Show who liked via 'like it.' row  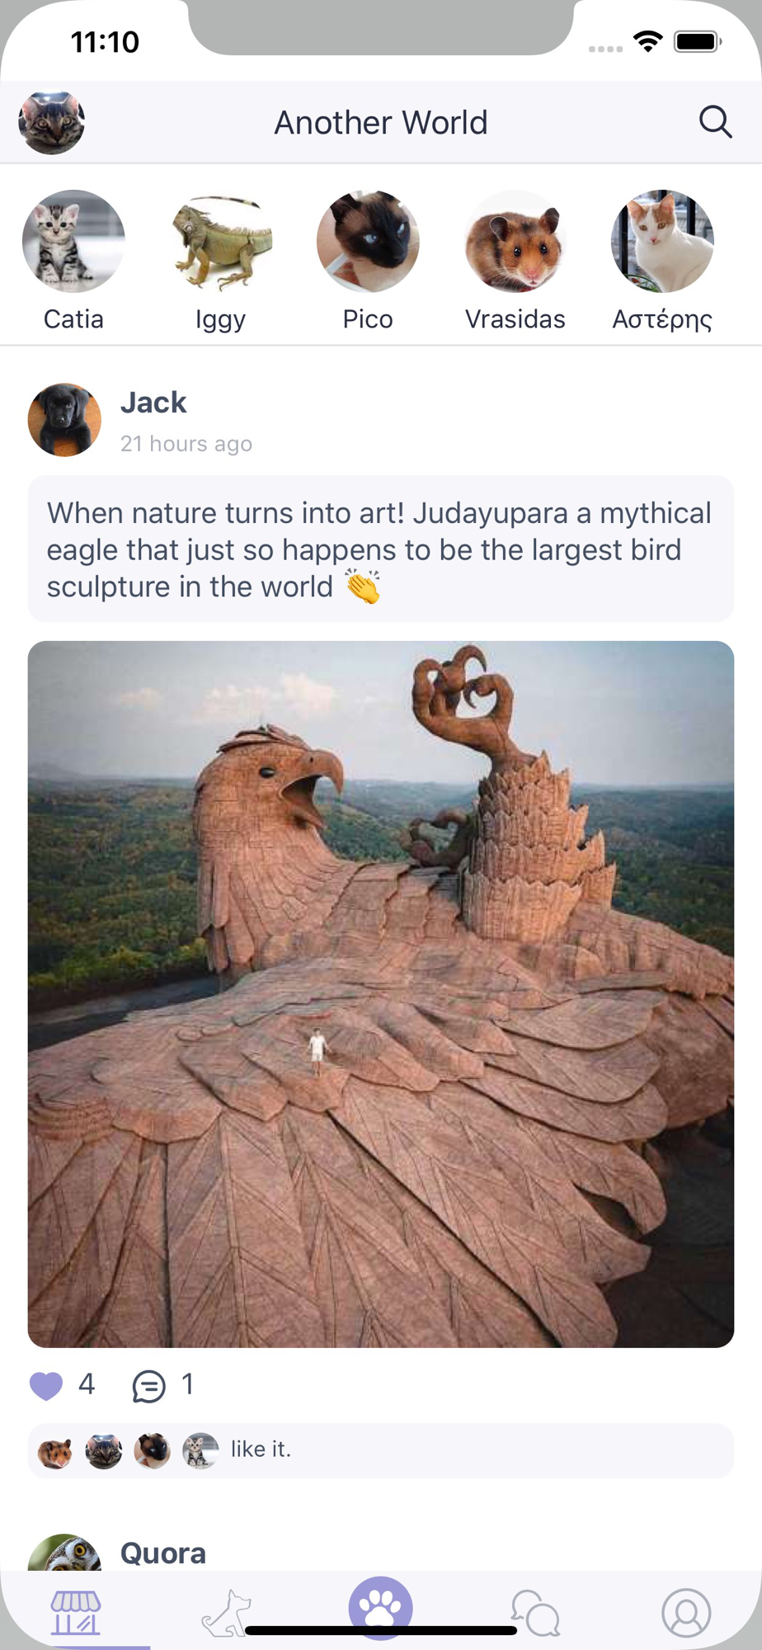point(381,1450)
